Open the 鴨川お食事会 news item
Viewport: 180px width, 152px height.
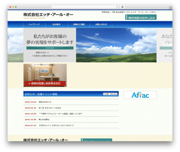pos(44,120)
